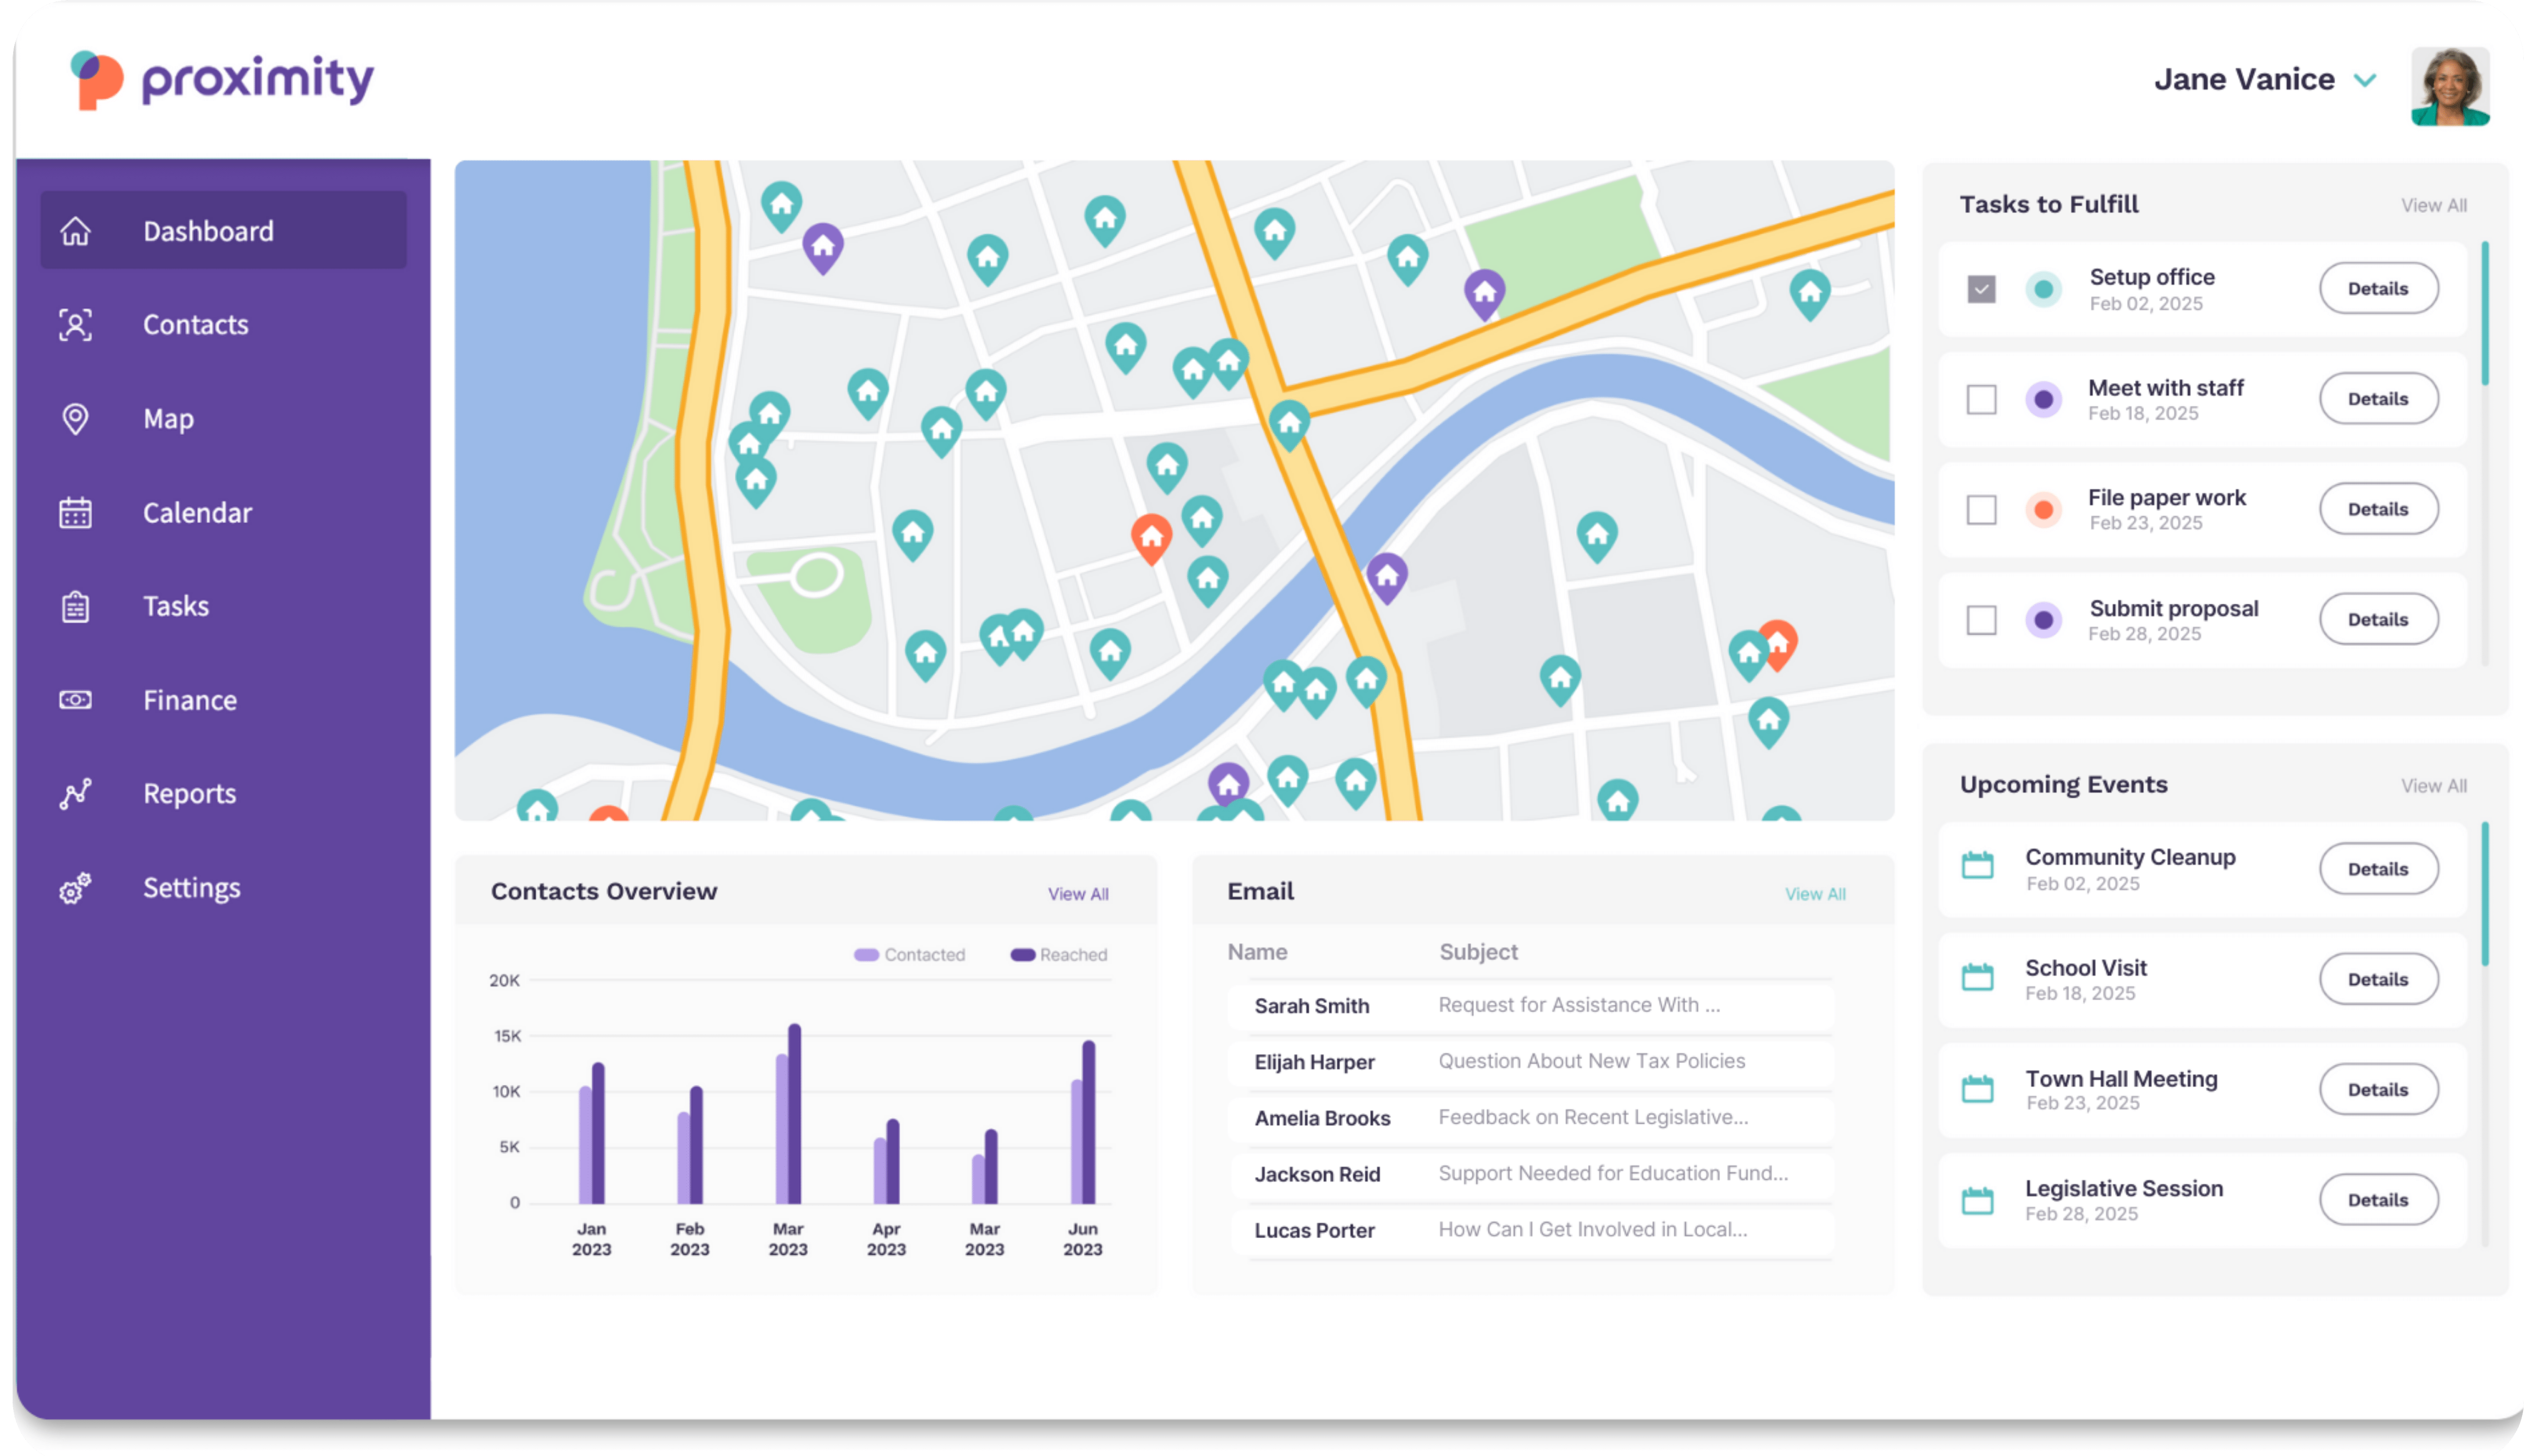
Task: Click Details for Meet with staff
Action: click(2378, 399)
